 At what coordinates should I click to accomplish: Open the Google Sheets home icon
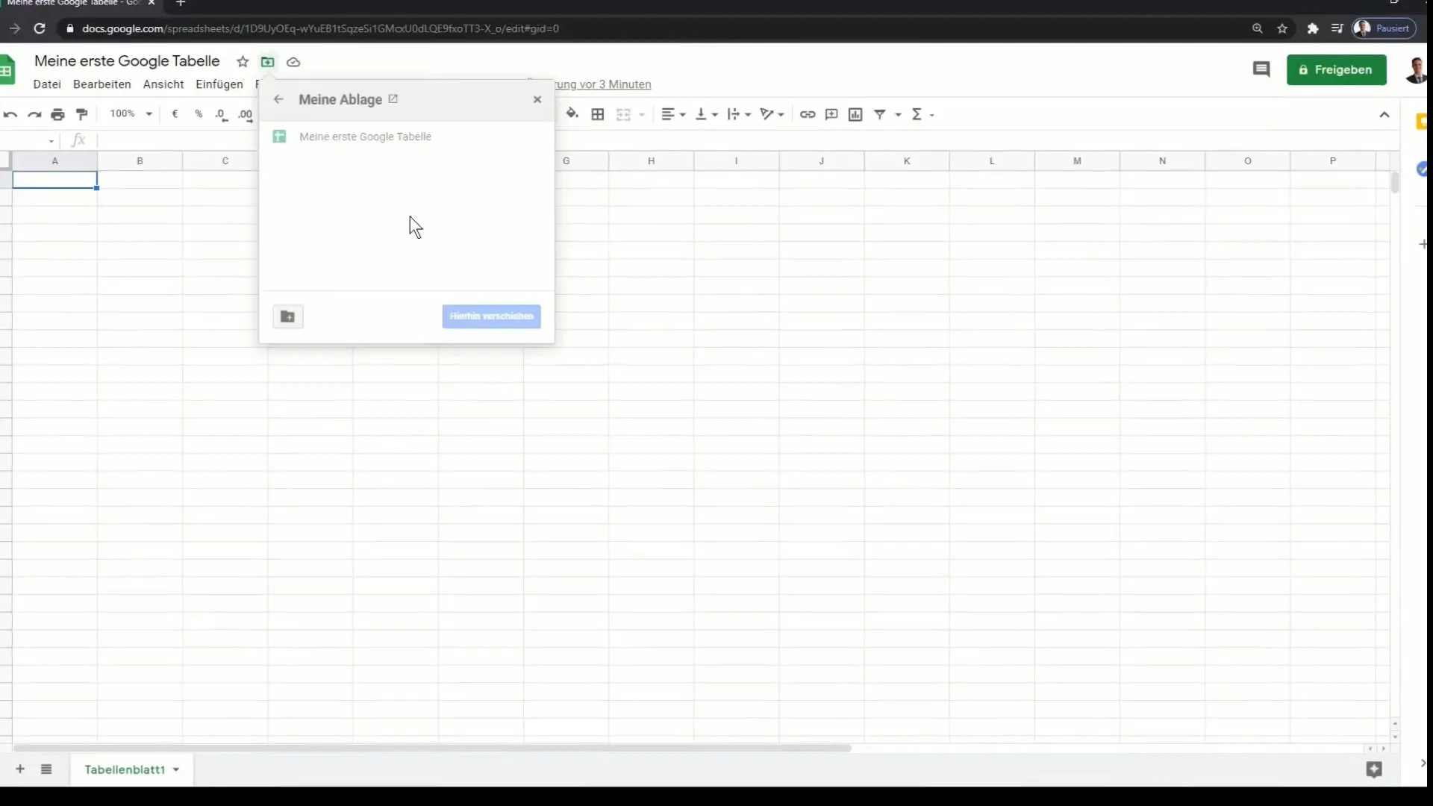pos(7,70)
